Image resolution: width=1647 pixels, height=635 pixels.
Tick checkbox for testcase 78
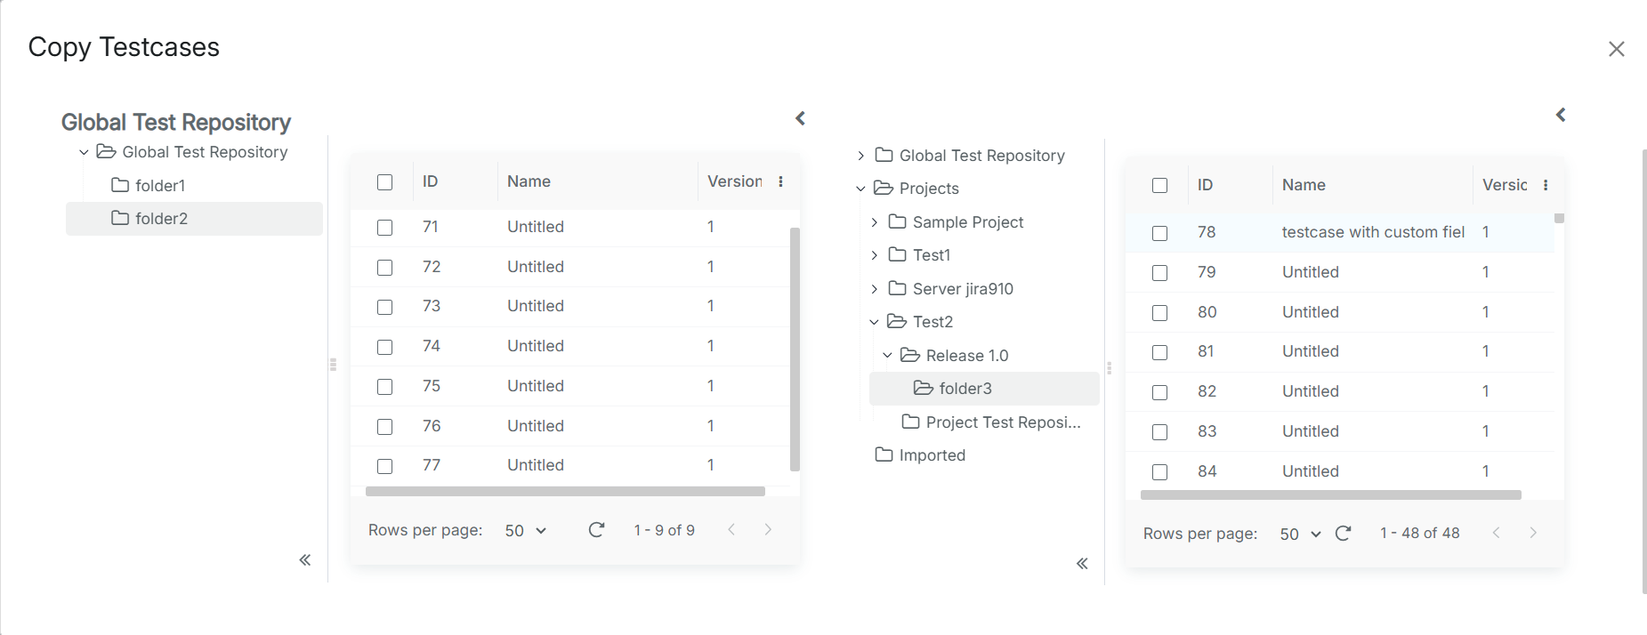[x=1160, y=233]
